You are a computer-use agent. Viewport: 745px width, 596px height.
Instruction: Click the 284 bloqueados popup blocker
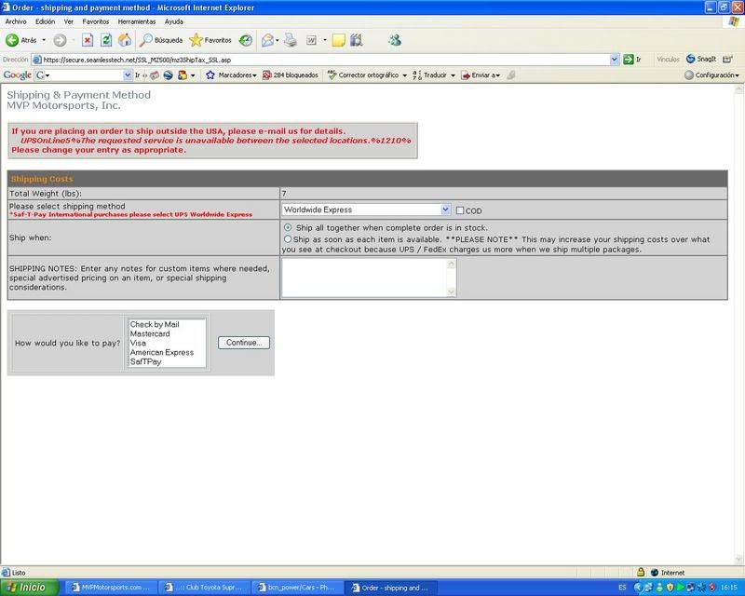[x=291, y=75]
